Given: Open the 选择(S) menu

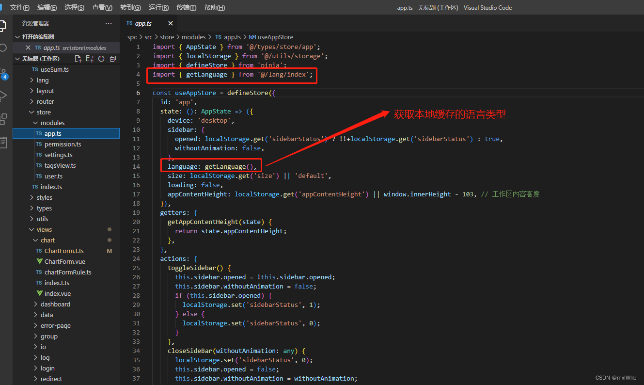Looking at the screenshot, I should click(x=74, y=8).
